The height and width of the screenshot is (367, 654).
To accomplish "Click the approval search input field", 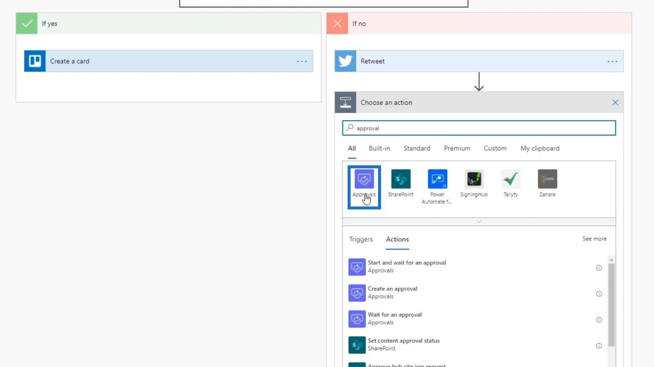I will [x=479, y=128].
